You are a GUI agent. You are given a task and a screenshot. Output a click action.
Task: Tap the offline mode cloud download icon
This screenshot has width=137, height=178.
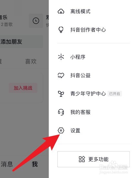click(x=61, y=11)
